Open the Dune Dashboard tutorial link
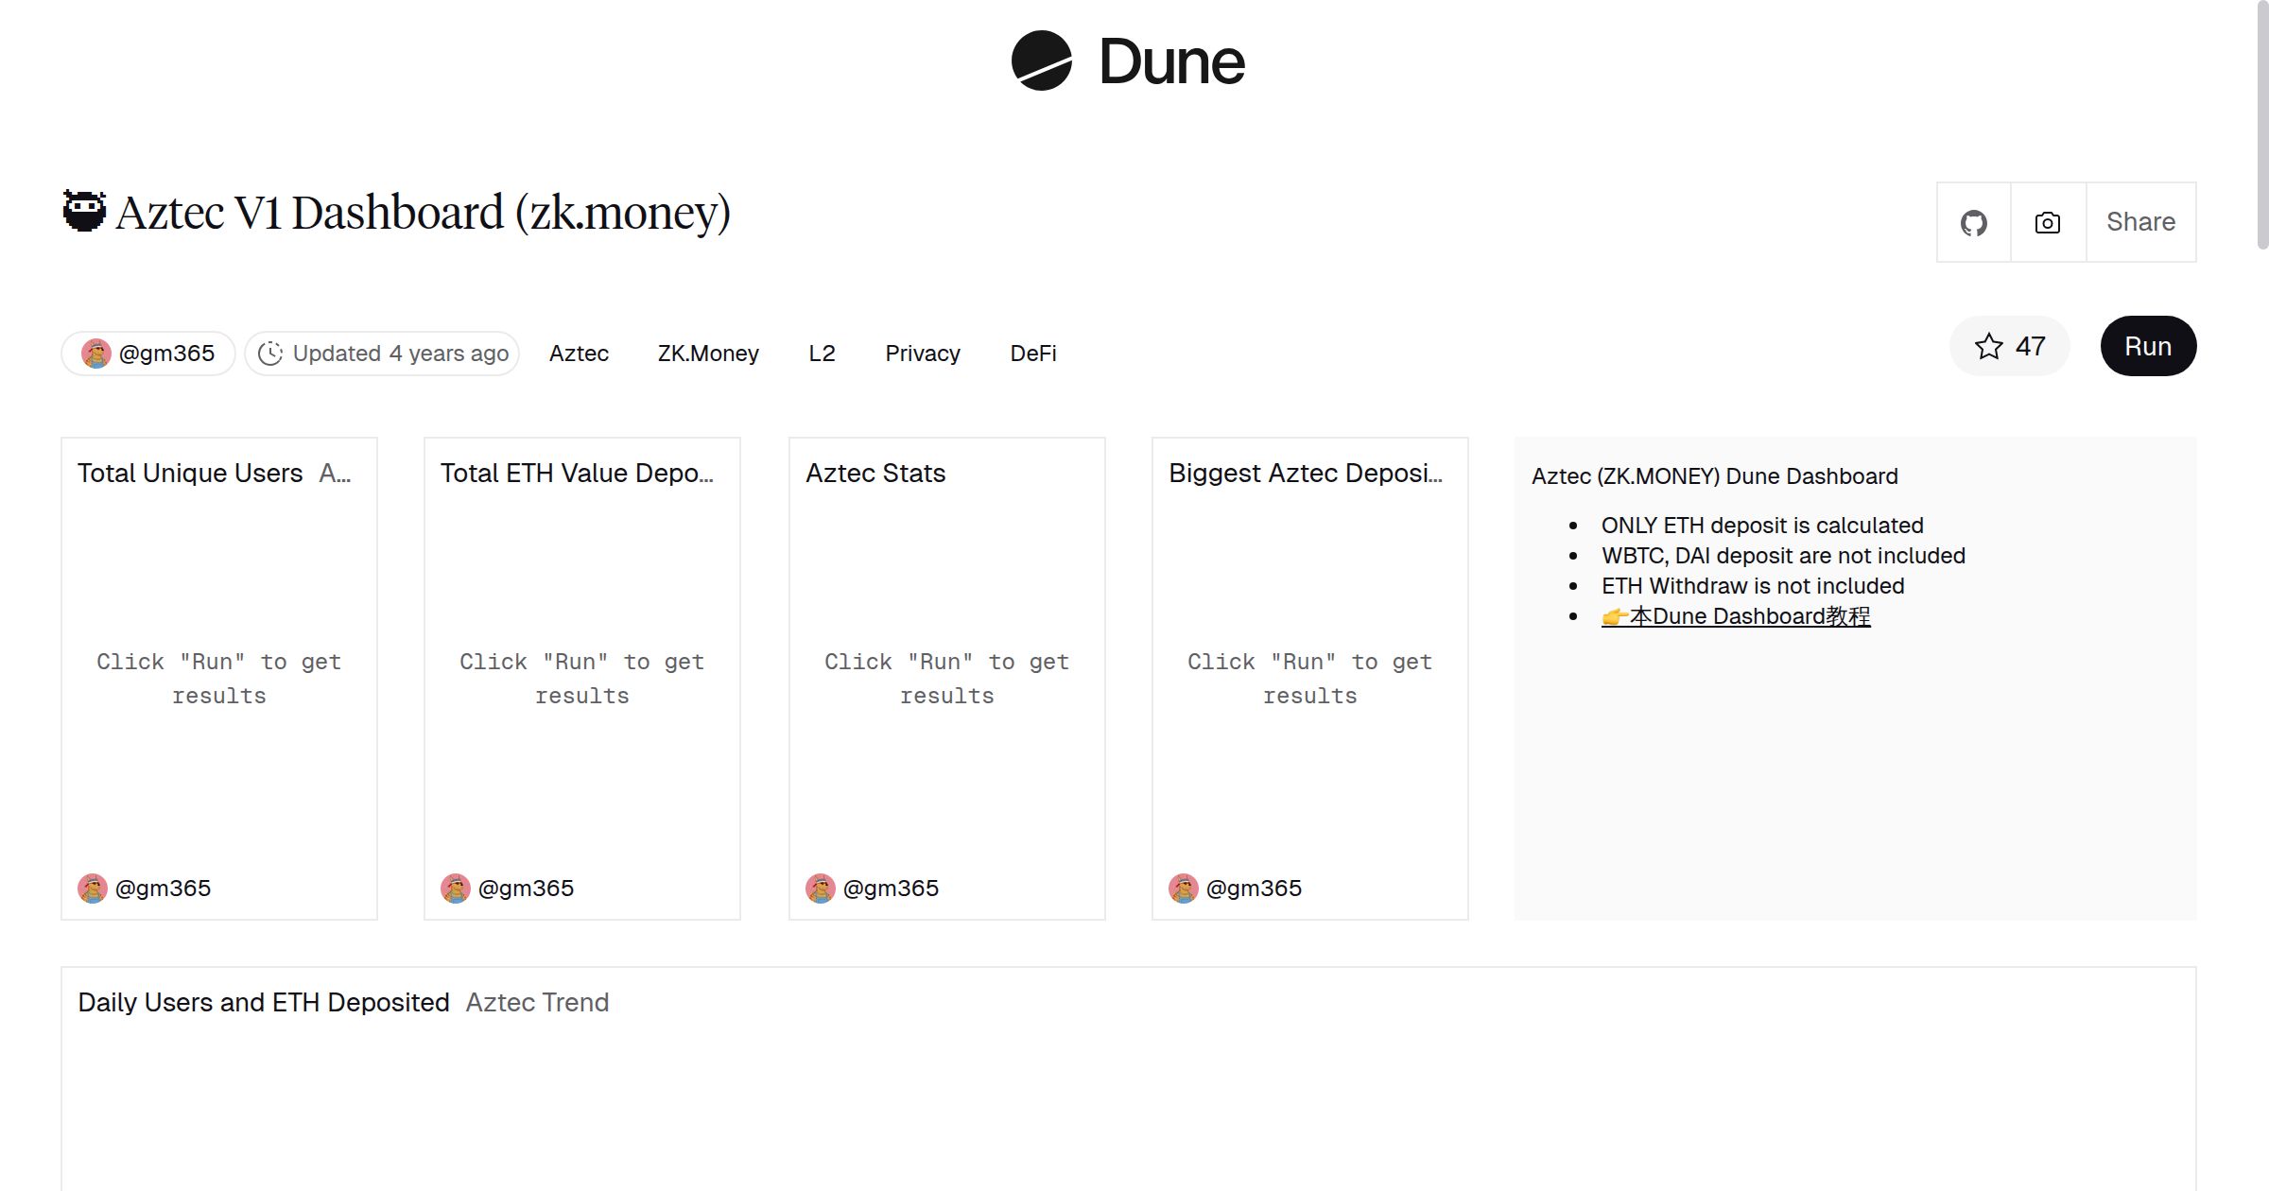 click(1736, 615)
